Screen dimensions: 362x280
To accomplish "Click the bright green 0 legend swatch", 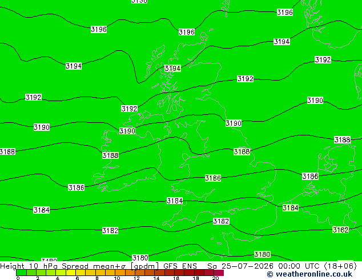I will point(21,273).
